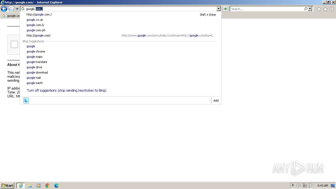Expand the address bar autocomplete dropdown arrow
This screenshot has width=336, height=189.
coord(219,9)
